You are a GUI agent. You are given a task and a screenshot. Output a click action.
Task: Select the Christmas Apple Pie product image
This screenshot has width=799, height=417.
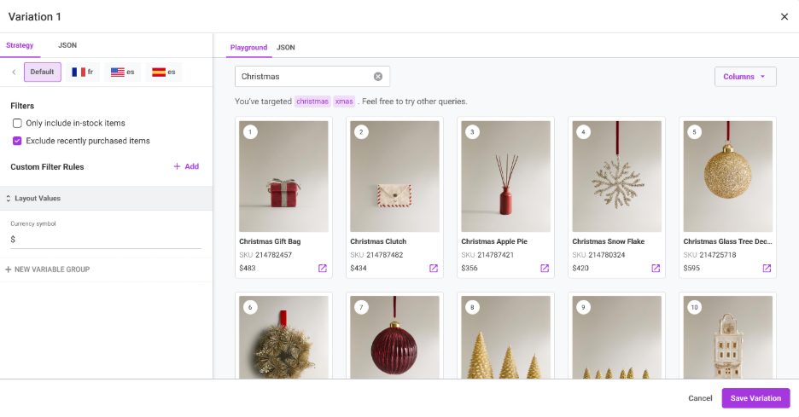pyautogui.click(x=506, y=177)
